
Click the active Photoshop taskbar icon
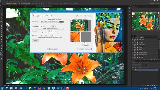point(63,88)
